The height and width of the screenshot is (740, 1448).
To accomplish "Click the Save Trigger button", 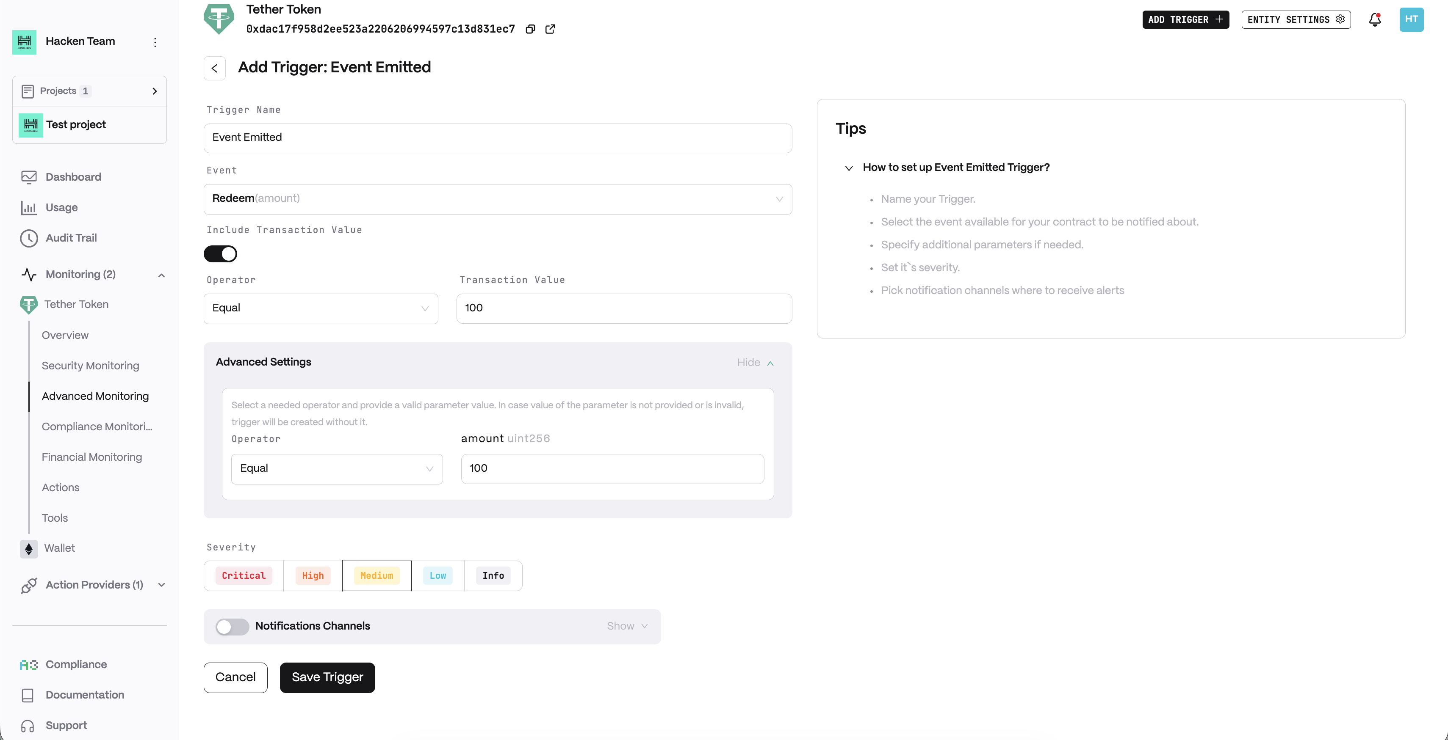I will coord(327,677).
